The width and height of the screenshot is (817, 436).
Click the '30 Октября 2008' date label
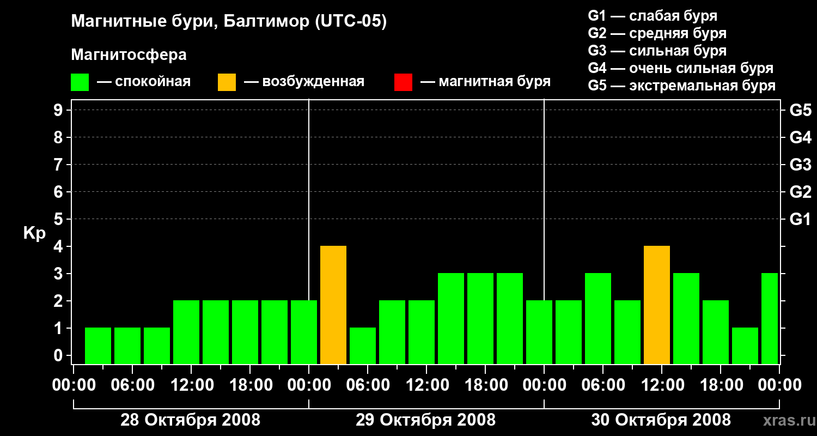tap(661, 420)
